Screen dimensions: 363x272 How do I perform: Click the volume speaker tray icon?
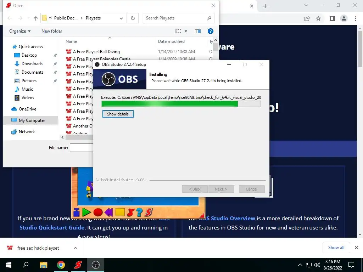pyautogui.click(x=317, y=265)
